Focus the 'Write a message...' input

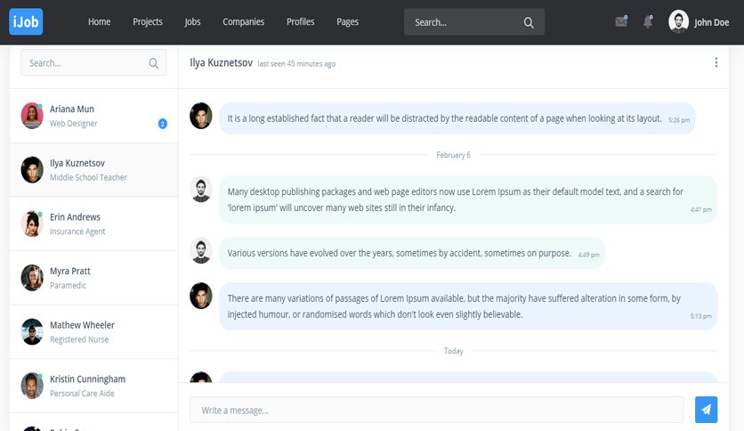(437, 410)
